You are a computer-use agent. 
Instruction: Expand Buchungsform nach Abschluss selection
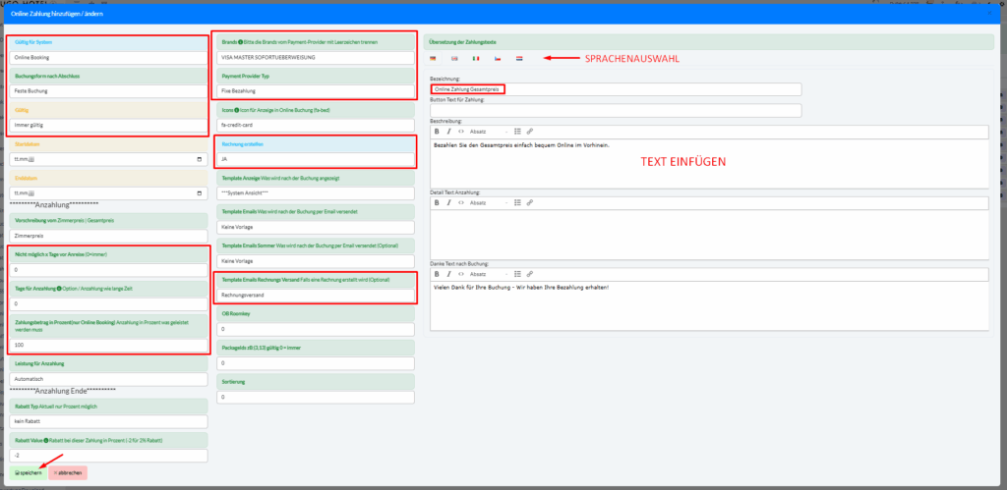108,91
